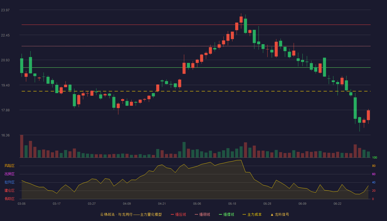The image size is (387, 221).
Task: Toggle the 强压线 legend entry
Action: 178,214
